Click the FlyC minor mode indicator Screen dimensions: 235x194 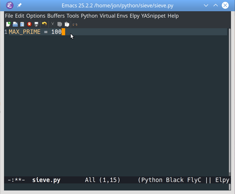[x=194, y=180]
